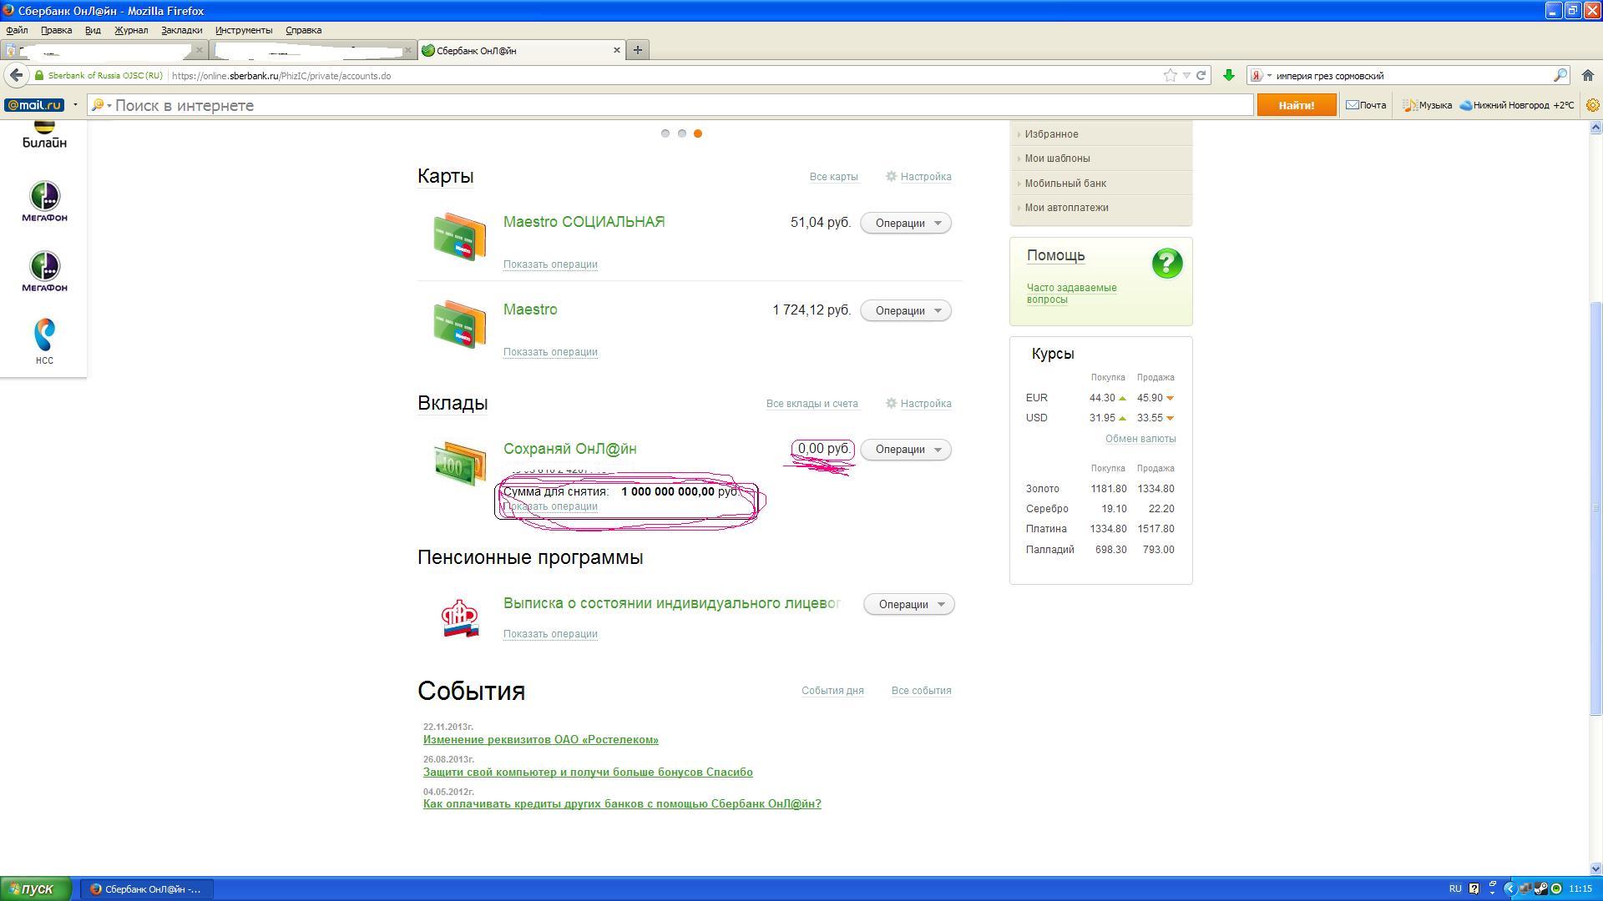This screenshot has height=901, width=1603.
Task: Select the third carousel dot
Action: click(698, 133)
